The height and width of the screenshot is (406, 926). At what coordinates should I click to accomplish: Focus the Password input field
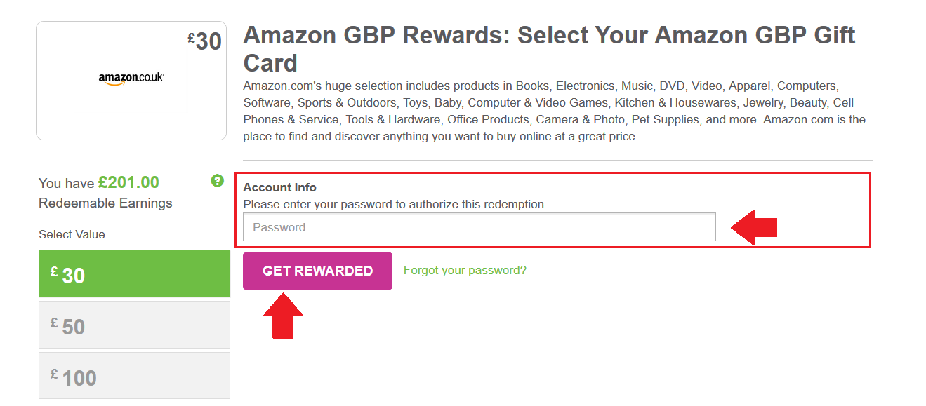point(479,227)
